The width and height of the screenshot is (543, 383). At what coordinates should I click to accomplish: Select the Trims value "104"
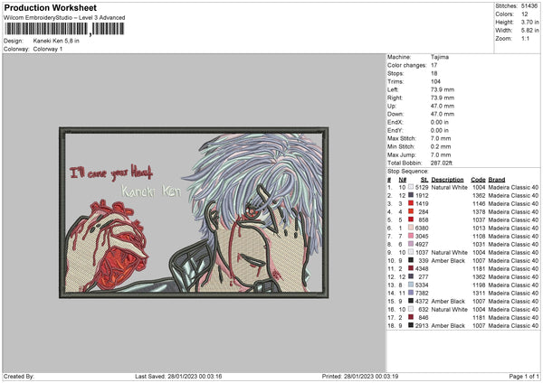coord(435,81)
